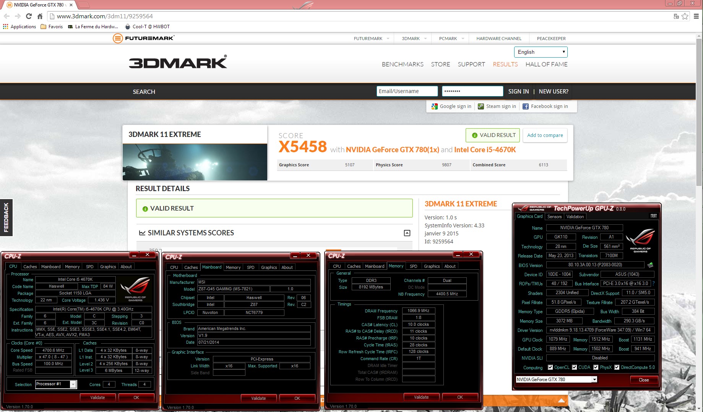This screenshot has height=412, width=703.
Task: Click the 3DMark 11 Extreme underwater thumbnail
Action: click(195, 162)
